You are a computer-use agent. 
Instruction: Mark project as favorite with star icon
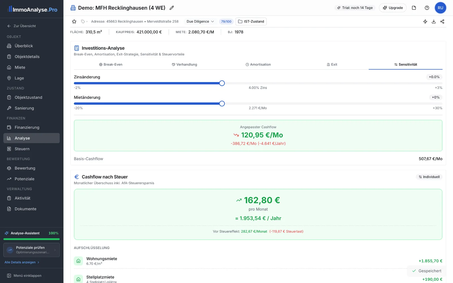(x=74, y=22)
